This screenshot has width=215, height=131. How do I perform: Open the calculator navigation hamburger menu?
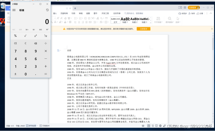(x=14, y=10)
